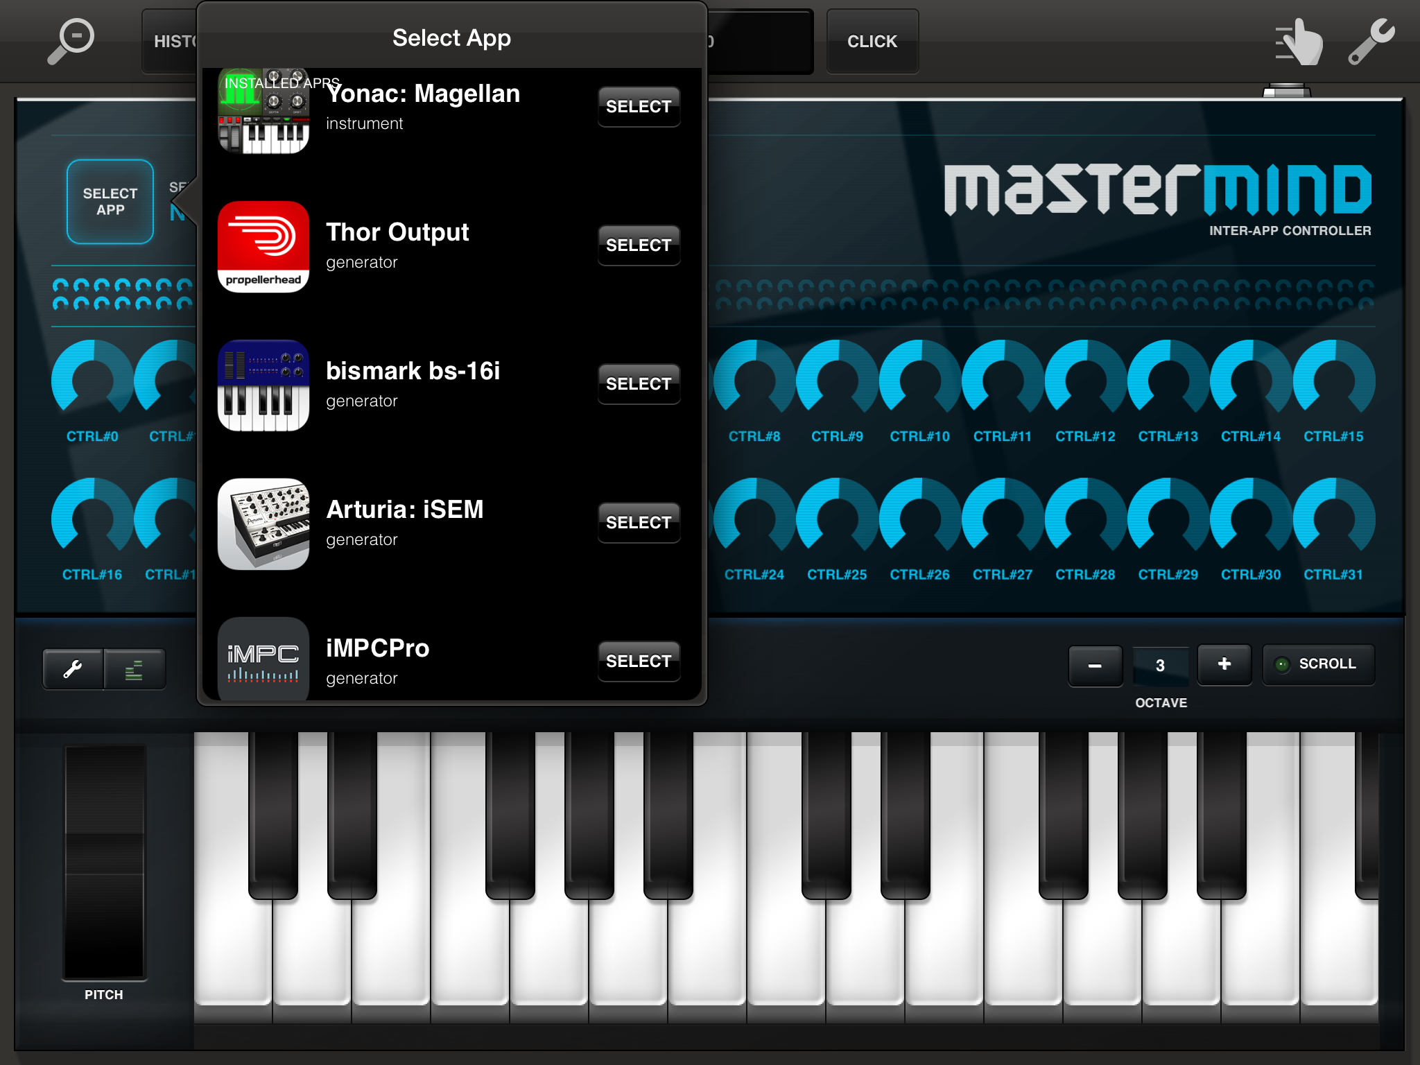Screen dimensions: 1420x1065
Task: Tap the Thor Output propellerhead icon
Action: coord(263,247)
